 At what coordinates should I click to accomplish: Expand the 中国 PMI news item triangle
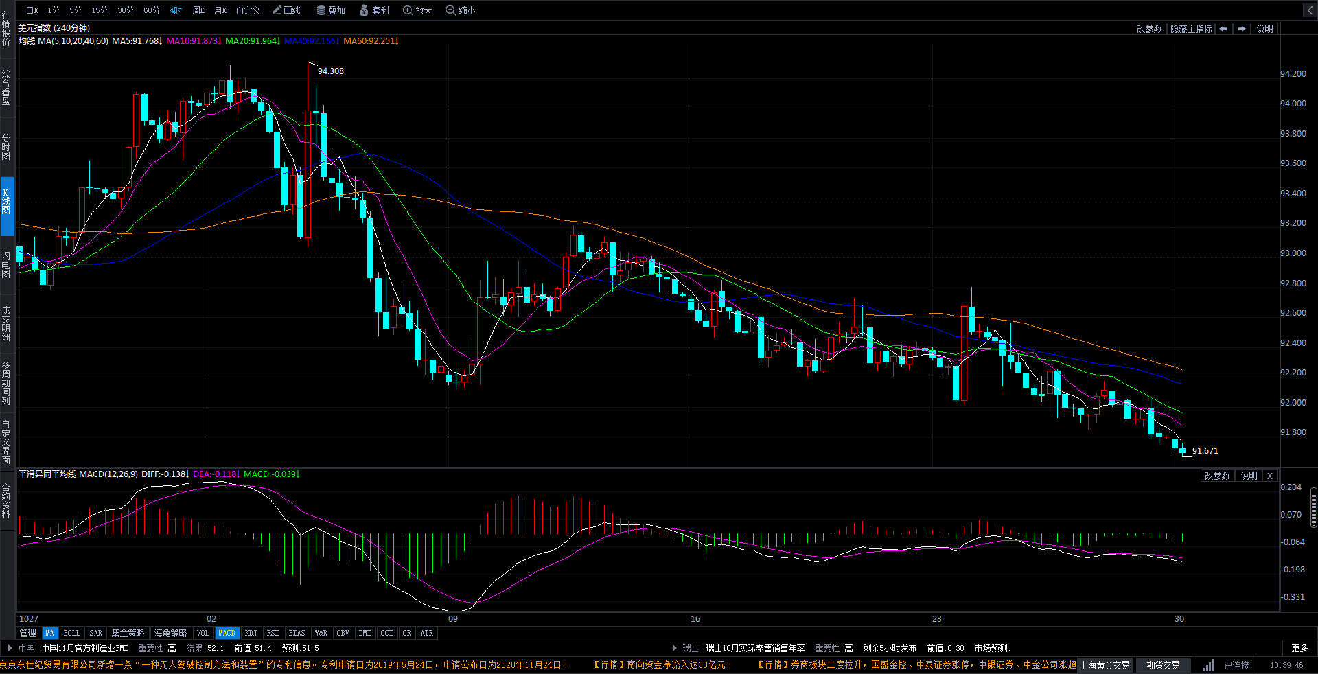click(x=10, y=647)
